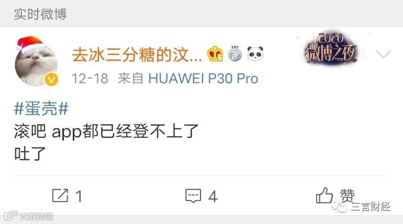Click the panda badge icon
This screenshot has width=403, height=224.
coord(255,54)
